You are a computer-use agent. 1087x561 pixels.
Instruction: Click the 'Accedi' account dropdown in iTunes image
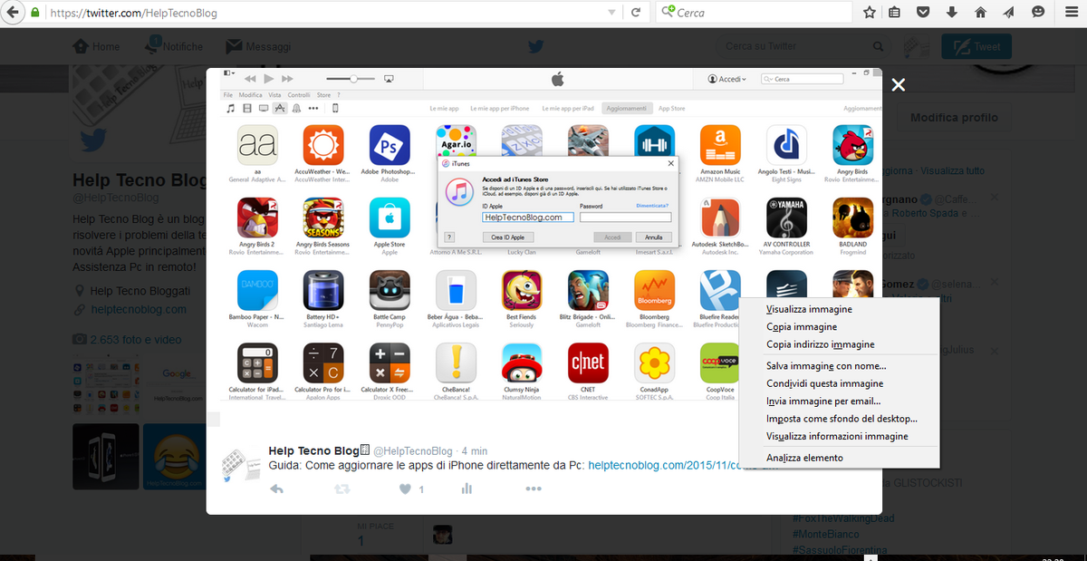click(x=727, y=79)
